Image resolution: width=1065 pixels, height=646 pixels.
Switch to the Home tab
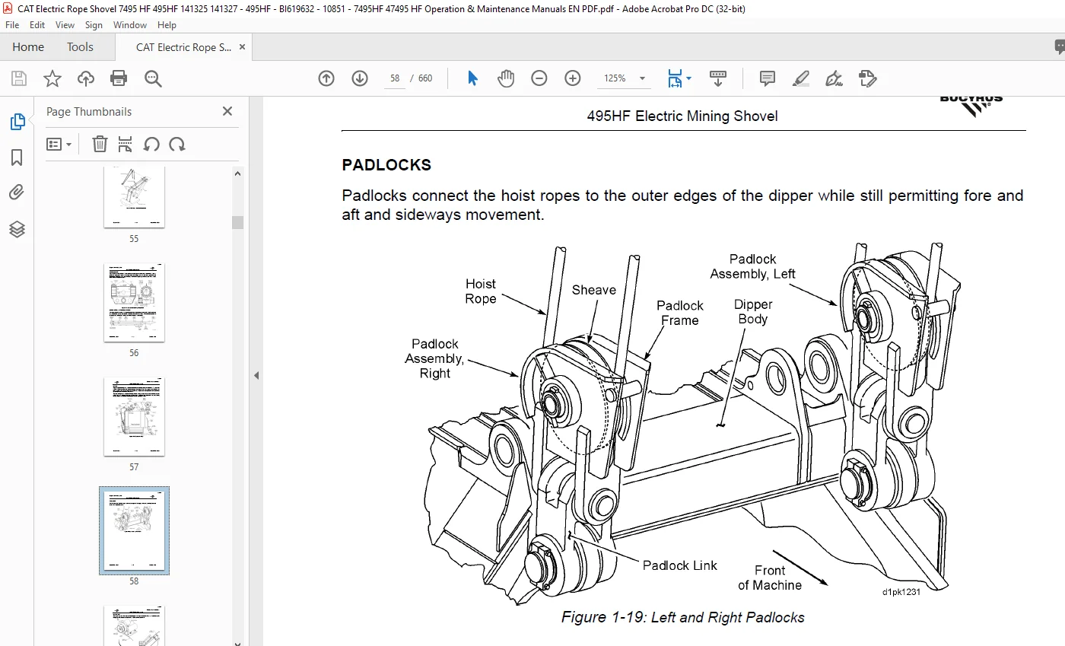point(28,47)
